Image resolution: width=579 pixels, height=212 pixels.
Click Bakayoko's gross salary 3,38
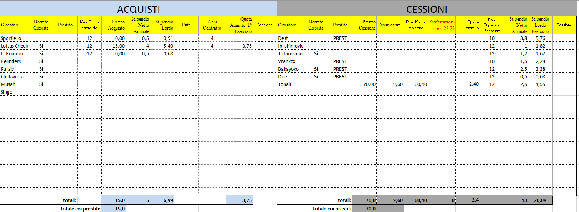click(540, 69)
